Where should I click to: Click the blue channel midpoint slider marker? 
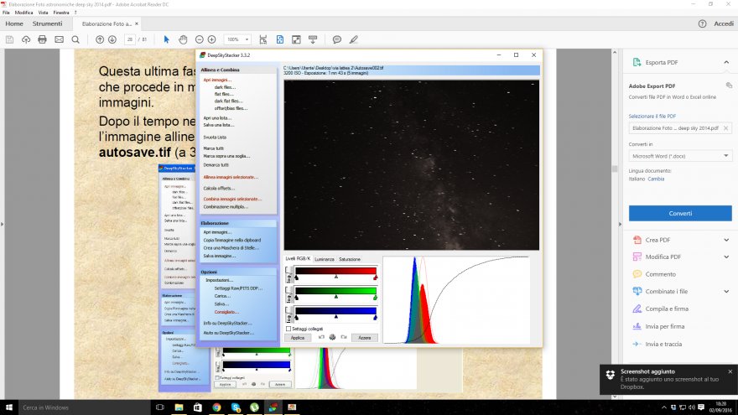pyautogui.click(x=336, y=316)
